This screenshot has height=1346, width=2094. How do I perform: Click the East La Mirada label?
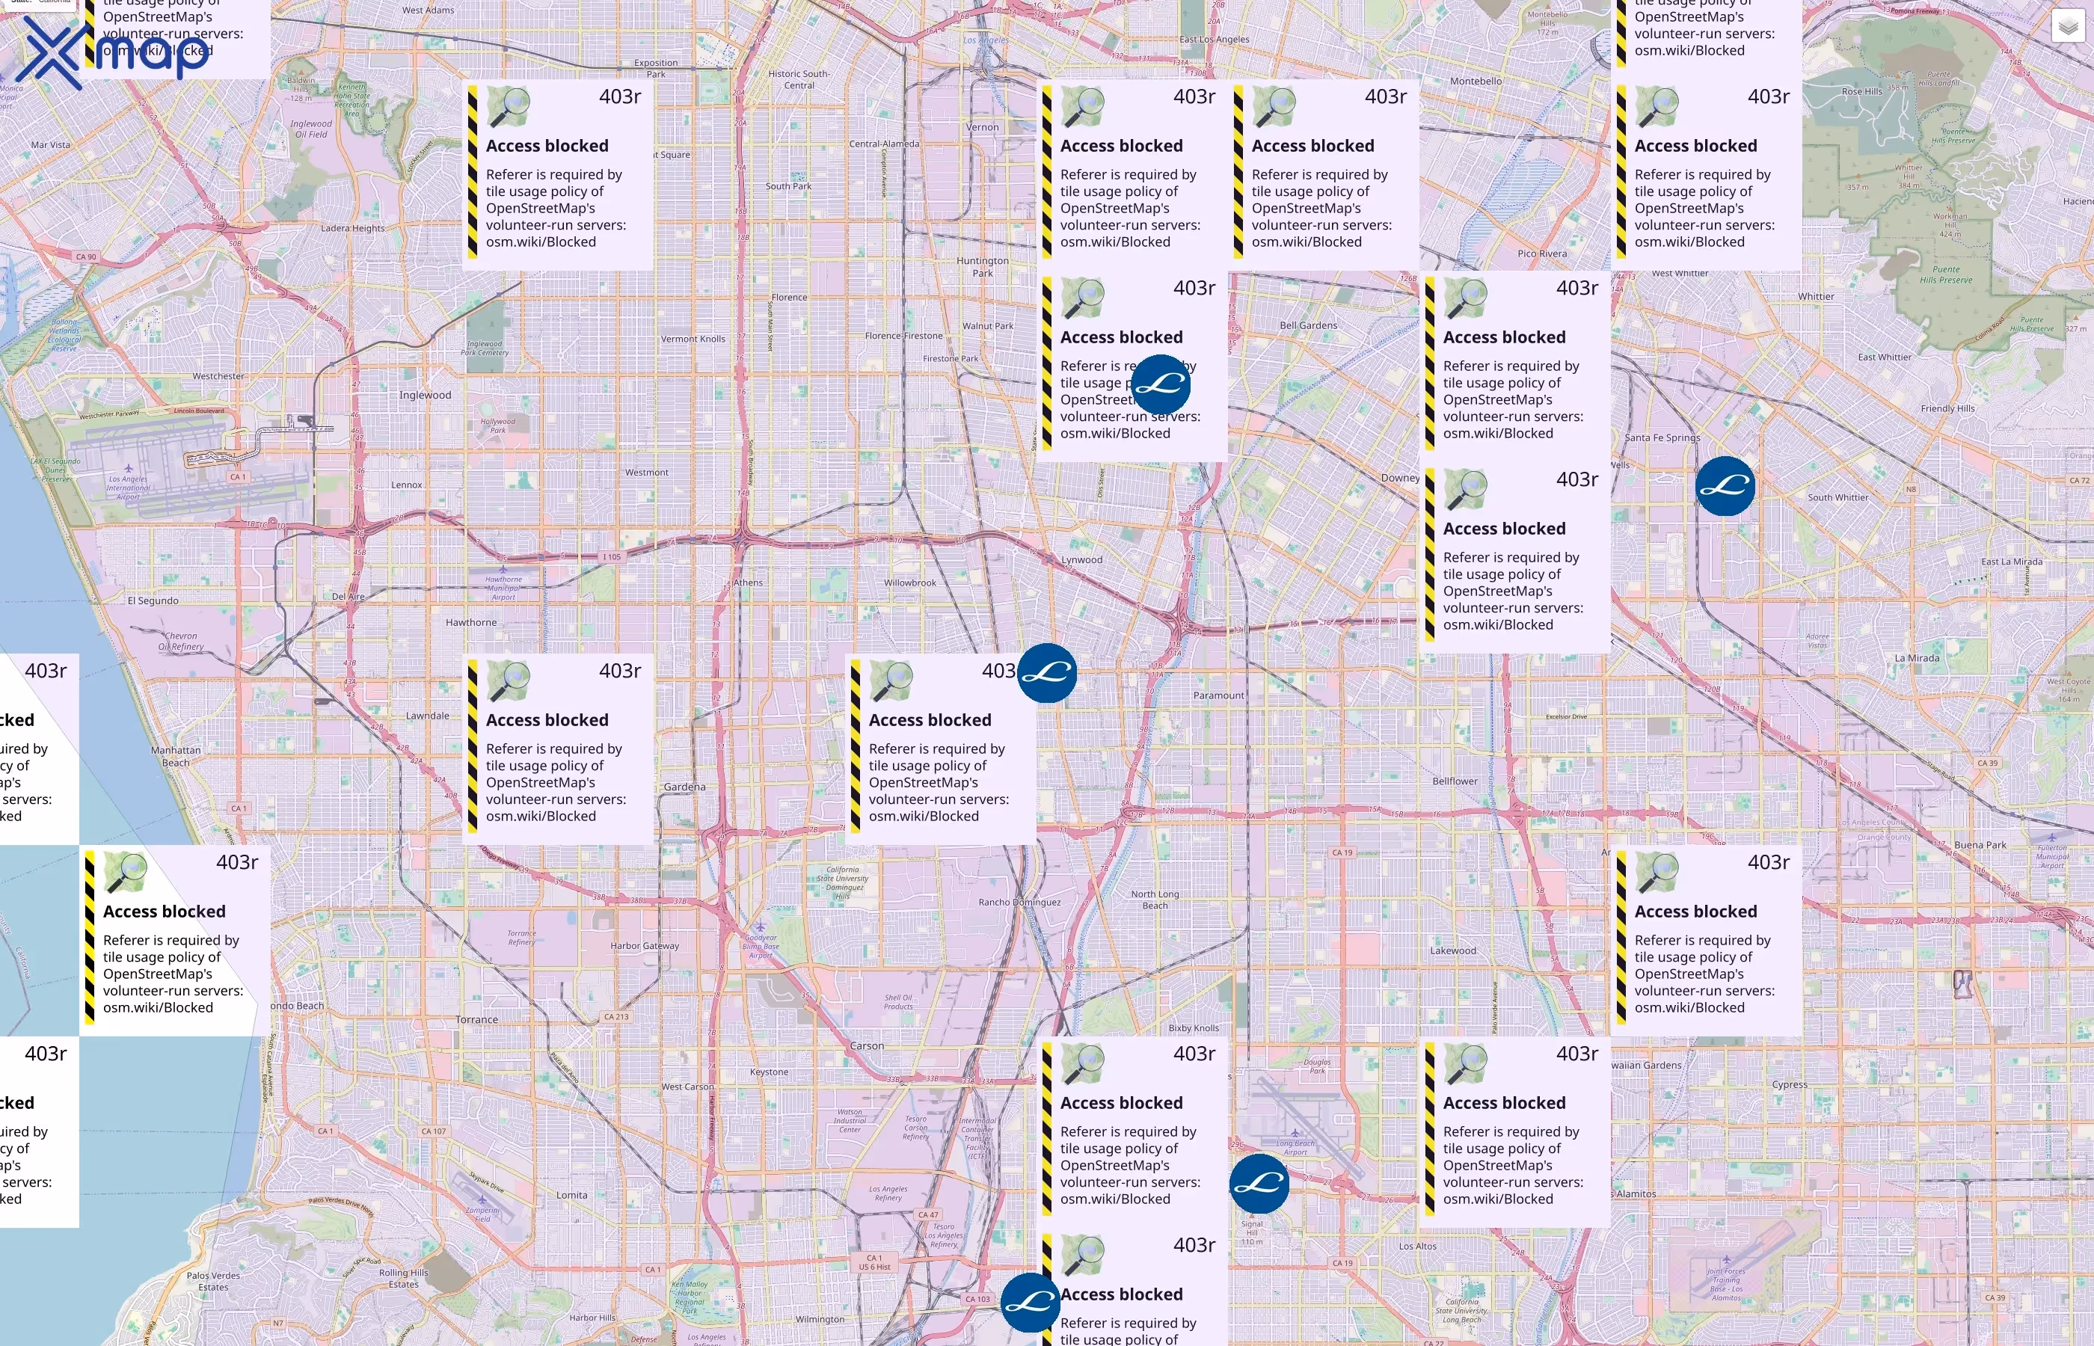click(x=2012, y=561)
